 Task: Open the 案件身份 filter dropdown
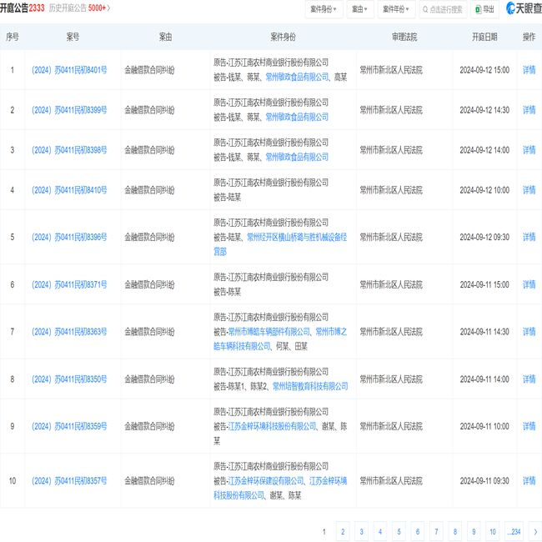tap(324, 9)
